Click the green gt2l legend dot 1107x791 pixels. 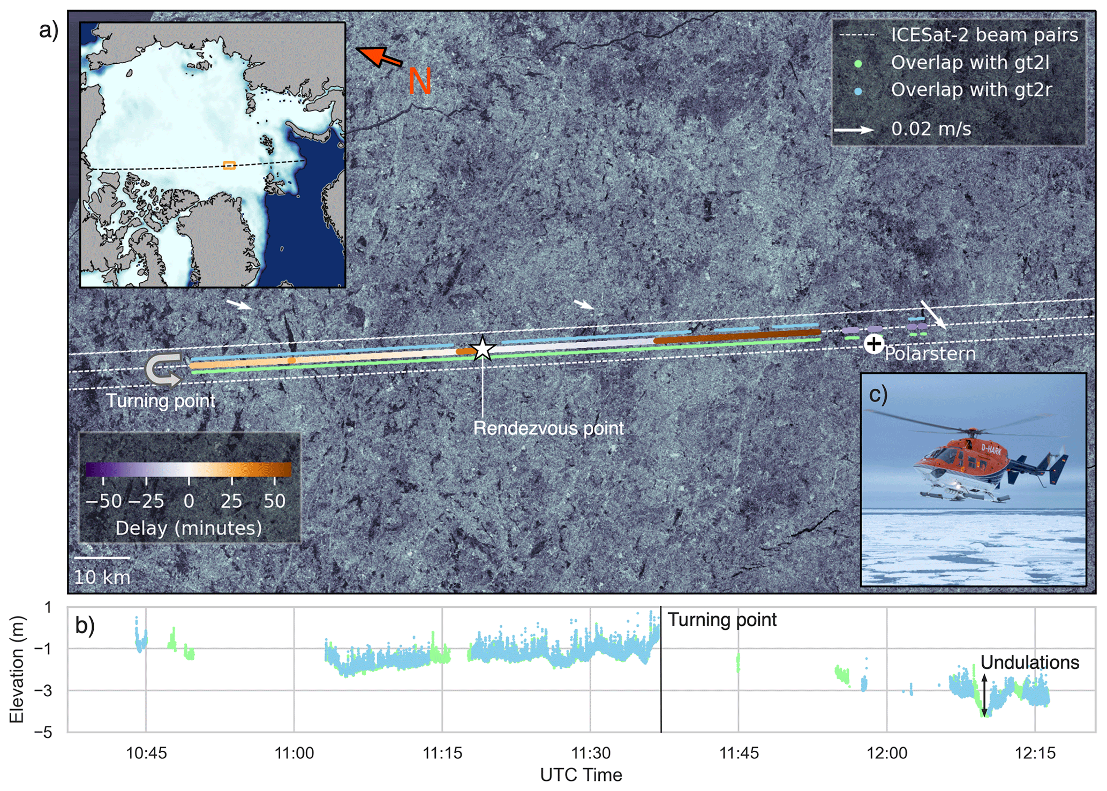pyautogui.click(x=858, y=64)
